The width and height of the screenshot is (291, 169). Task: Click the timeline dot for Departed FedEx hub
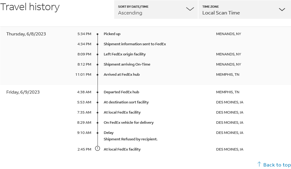(98, 92)
